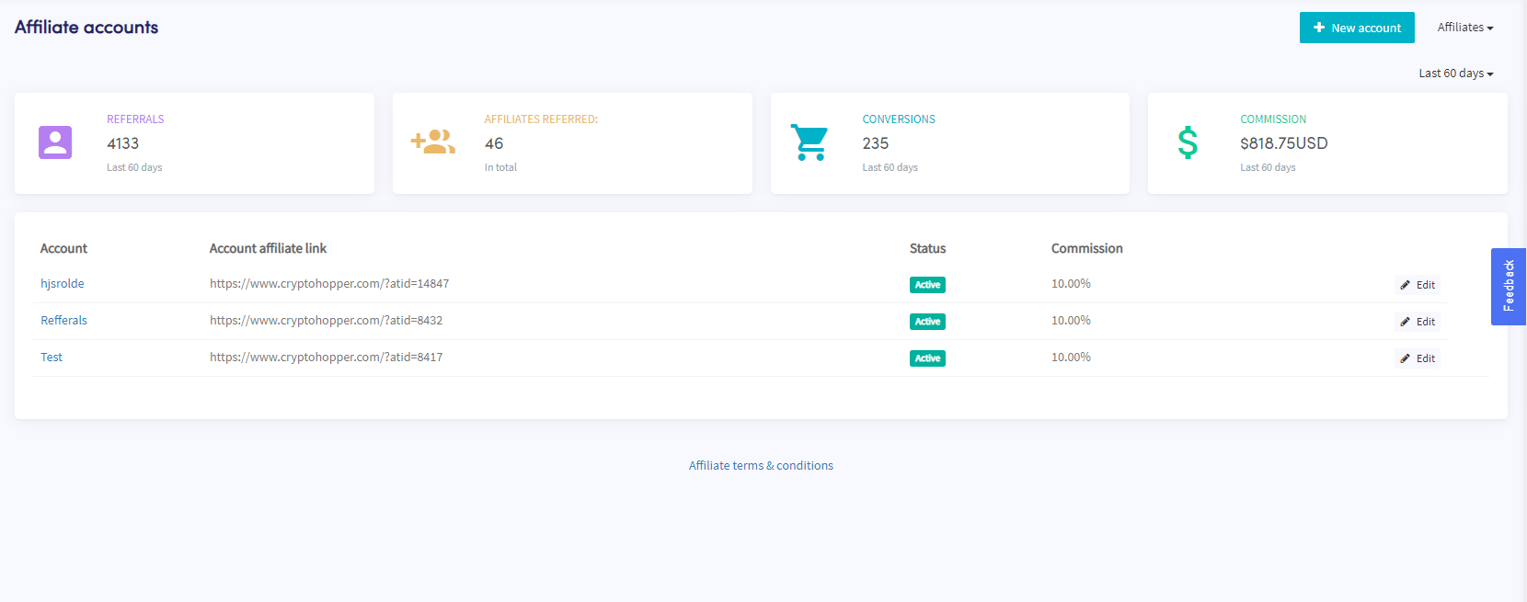Screen dimensions: 1527x602
Task: Click the Conversions shopping cart icon
Action: (809, 142)
